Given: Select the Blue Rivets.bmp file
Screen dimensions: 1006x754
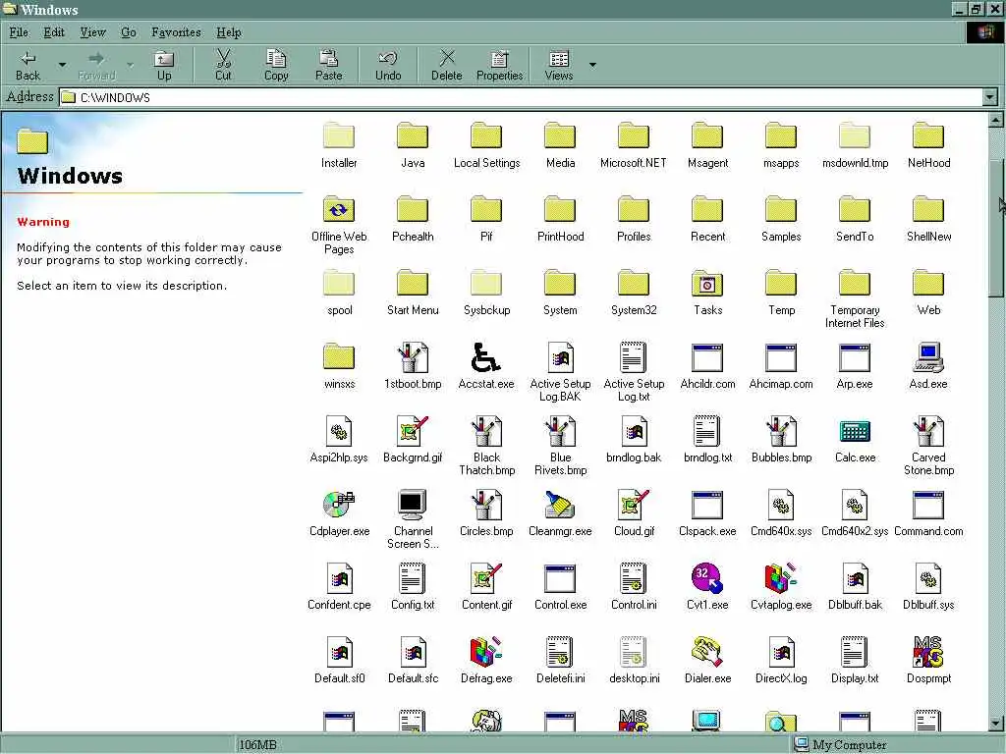Looking at the screenshot, I should coord(559,432).
